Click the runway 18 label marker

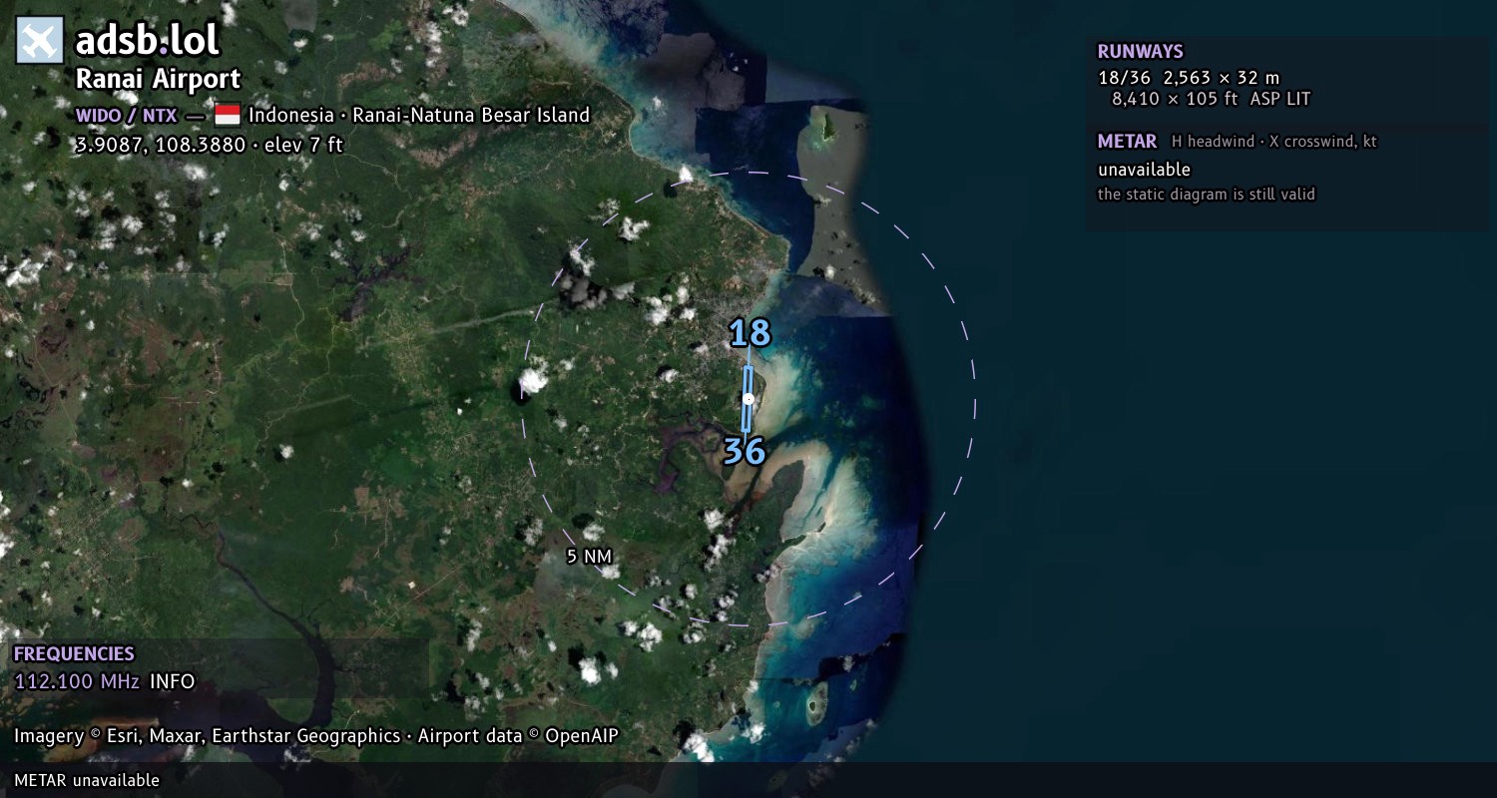pos(749,333)
